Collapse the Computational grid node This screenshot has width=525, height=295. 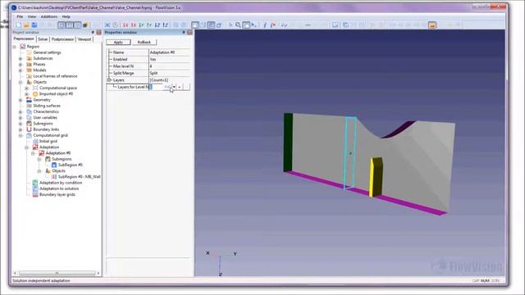(x=21, y=135)
